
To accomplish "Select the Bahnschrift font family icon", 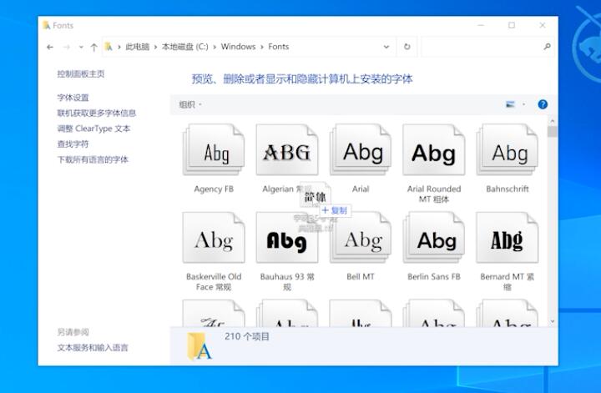I will click(508, 149).
